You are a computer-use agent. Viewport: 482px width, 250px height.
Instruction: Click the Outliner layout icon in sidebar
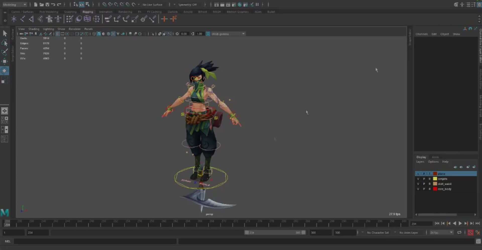(x=5, y=139)
